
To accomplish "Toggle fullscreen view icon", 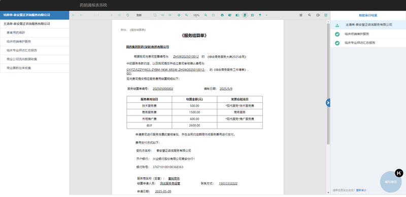I will click(213, 15).
